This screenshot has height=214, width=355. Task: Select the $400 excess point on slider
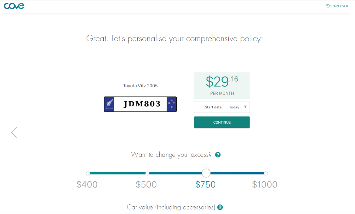click(88, 173)
